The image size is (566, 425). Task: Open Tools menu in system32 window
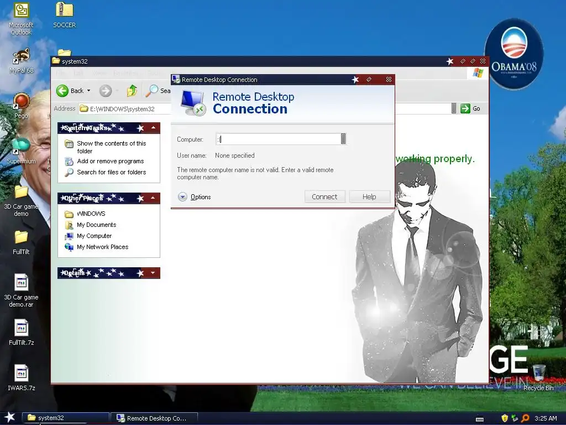(155, 73)
